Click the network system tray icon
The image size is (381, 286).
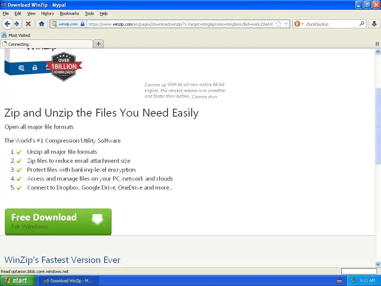(x=353, y=281)
